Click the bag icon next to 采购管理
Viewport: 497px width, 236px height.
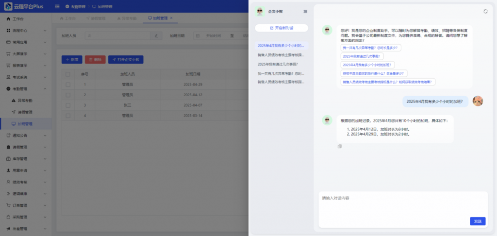[8, 217]
